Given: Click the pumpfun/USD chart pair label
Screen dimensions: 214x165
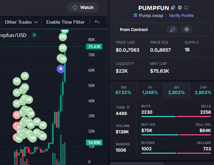Looking at the screenshot, I should (13, 35).
